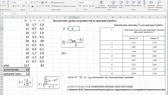The width and height of the screenshot is (168, 95).
Task: Click the Вставить insert cells icon
Action: click(128, 2)
